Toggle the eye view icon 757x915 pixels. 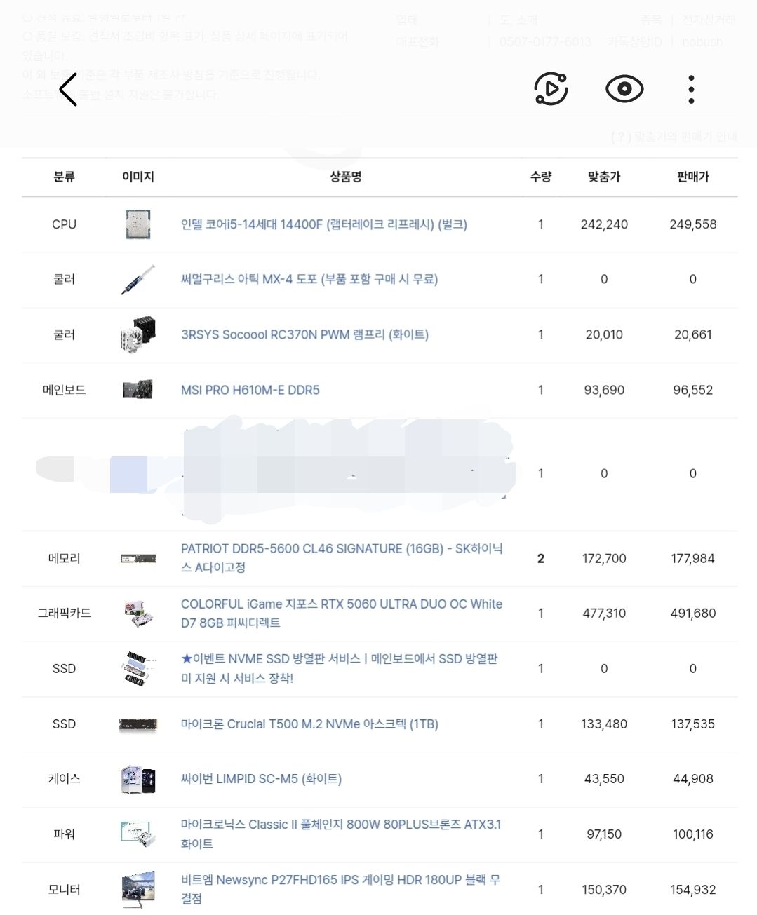(624, 89)
